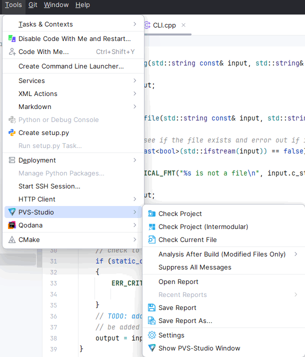Click the Check Current File icon
This screenshot has width=305, height=357.
pos(151,239)
